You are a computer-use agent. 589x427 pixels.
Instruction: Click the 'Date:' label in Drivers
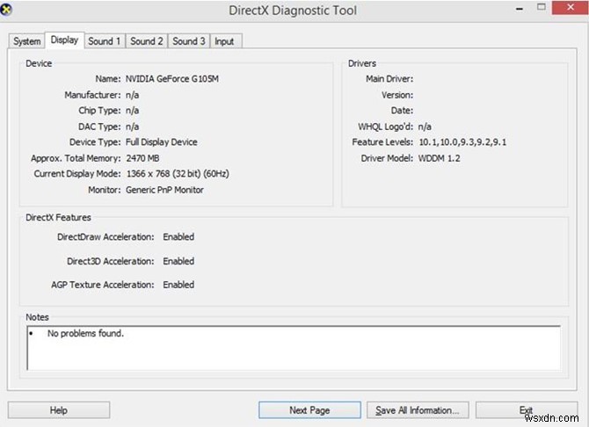402,111
